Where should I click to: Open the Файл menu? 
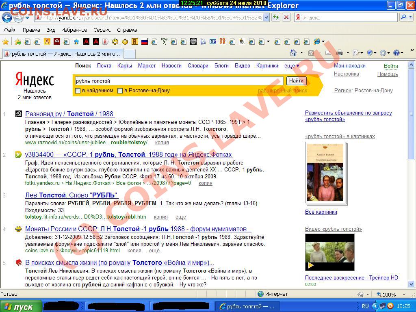coord(10,30)
